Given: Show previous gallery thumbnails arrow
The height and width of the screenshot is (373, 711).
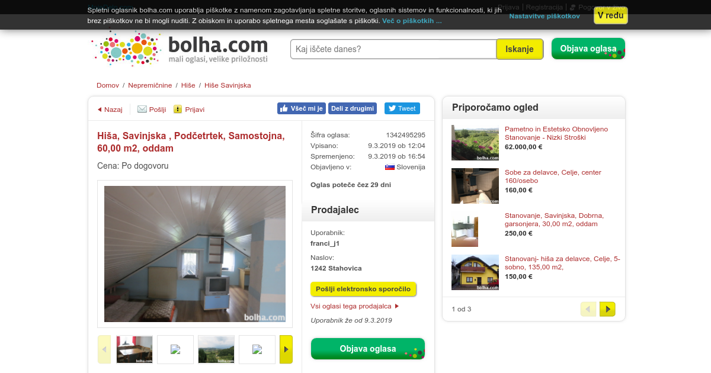Looking at the screenshot, I should point(104,349).
